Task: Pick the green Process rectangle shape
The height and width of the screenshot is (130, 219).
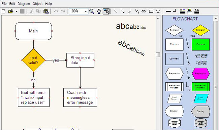Action: (x=200, y=44)
